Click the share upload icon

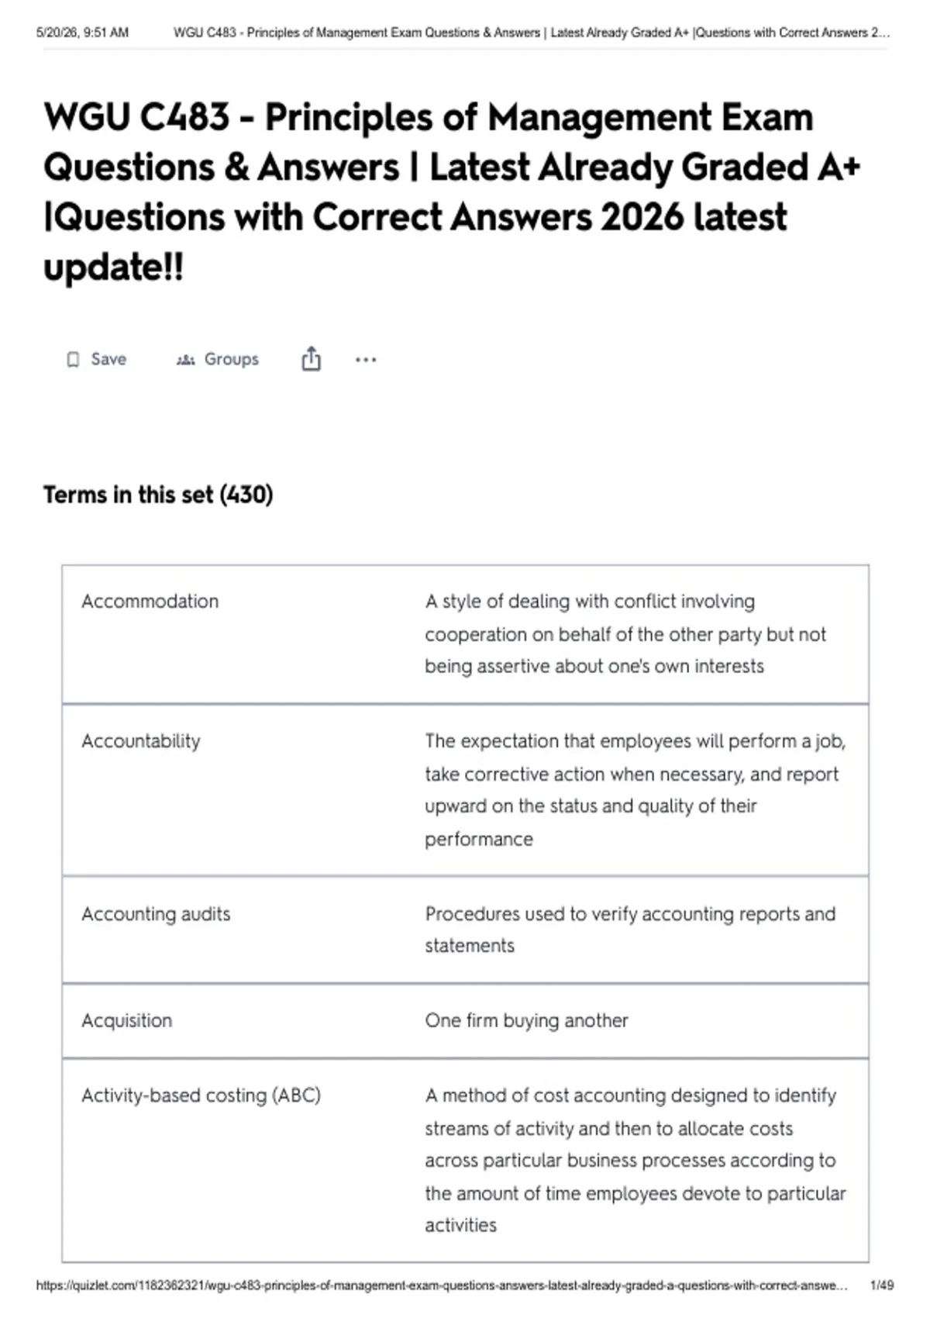pos(311,359)
